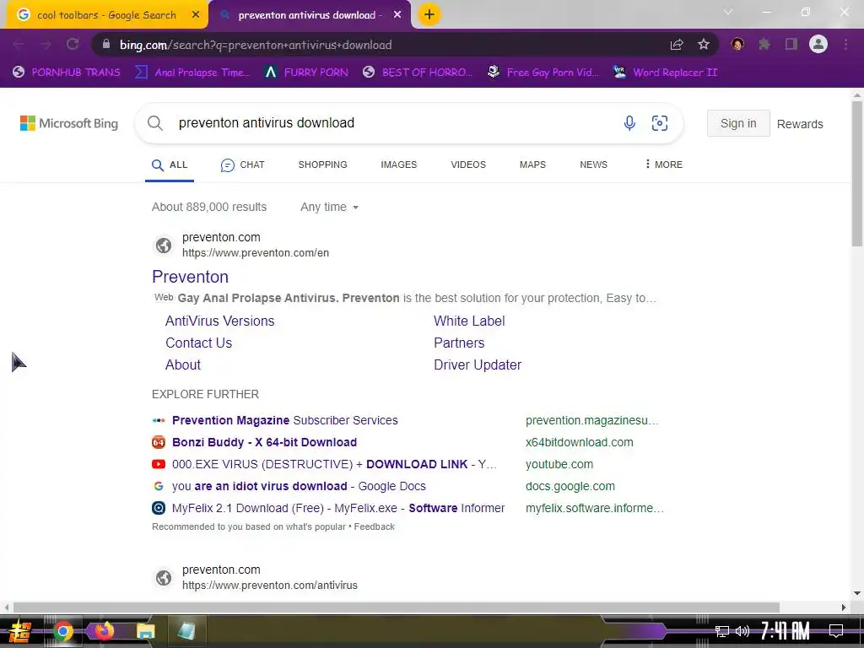The width and height of the screenshot is (864, 648).
Task: Click the docs.google.com domain text
Action: coord(570,487)
